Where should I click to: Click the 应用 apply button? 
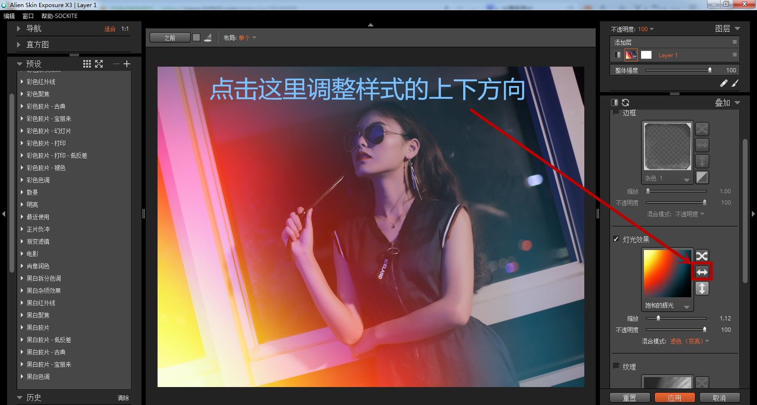tap(675, 398)
